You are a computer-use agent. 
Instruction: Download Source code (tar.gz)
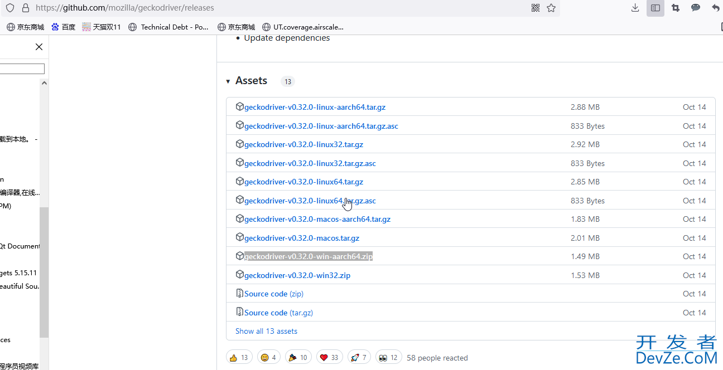point(278,313)
